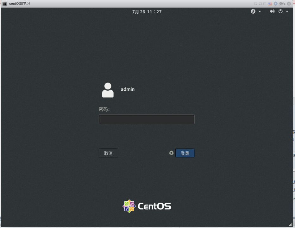Screen dimensions: 295x228
Task: Click the 取消 cancel button
Action: (108, 153)
